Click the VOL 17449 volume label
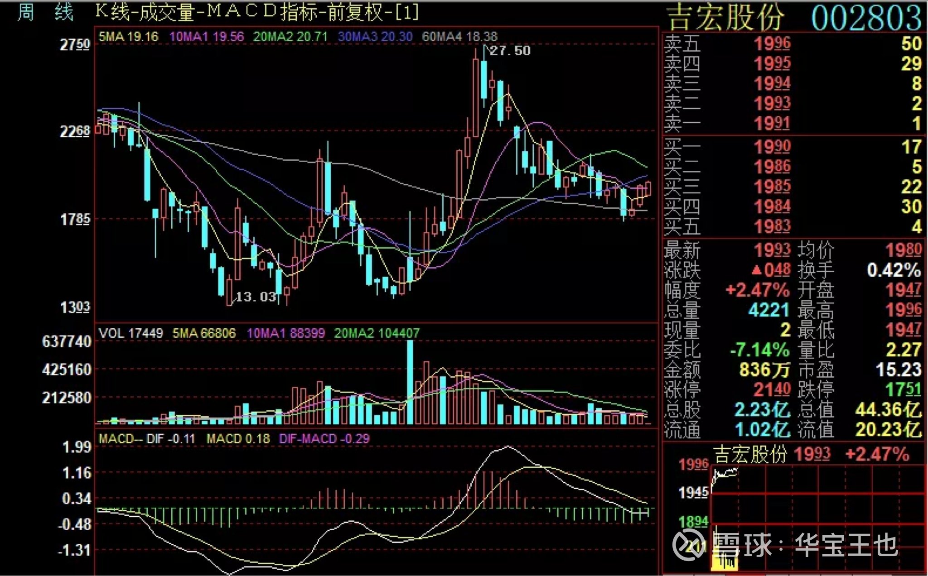Screen dimensions: 928x576 point(130,333)
